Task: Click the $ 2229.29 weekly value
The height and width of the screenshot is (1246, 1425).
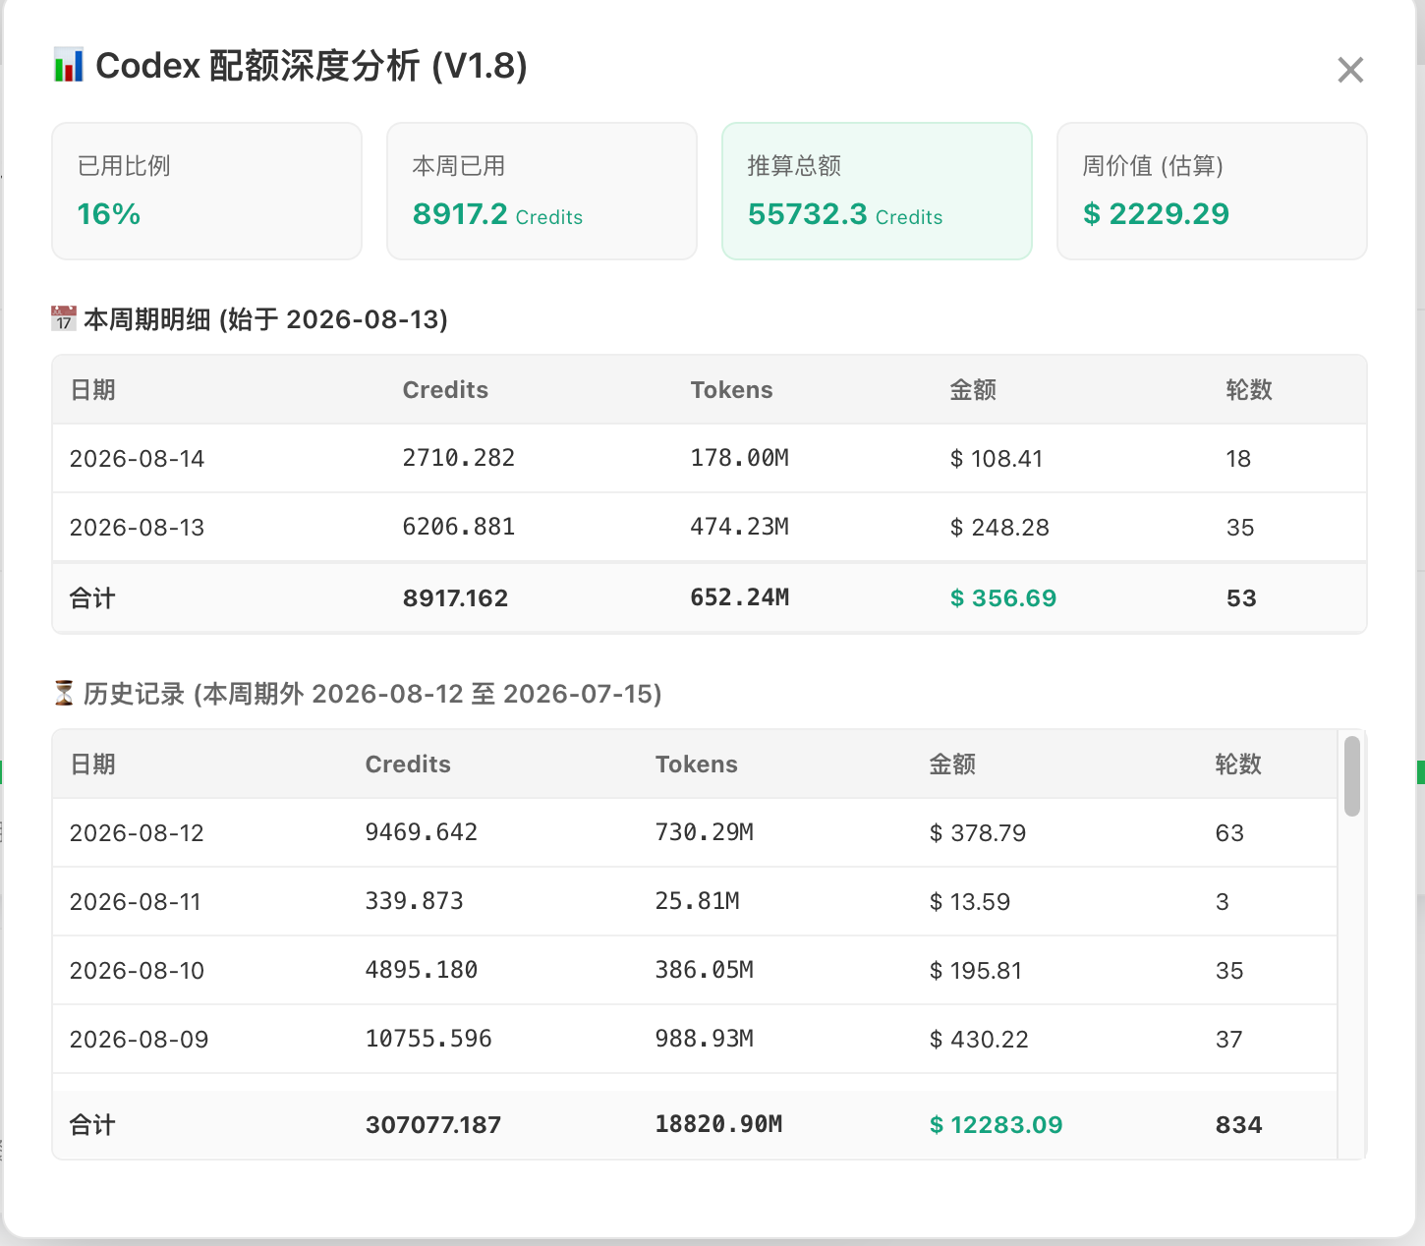Action: [x=1156, y=214]
